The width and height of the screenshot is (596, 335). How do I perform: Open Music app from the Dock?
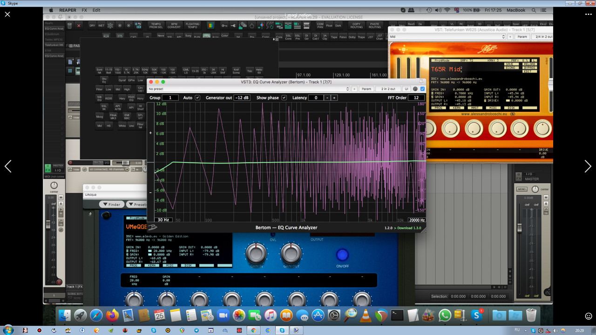(271, 315)
